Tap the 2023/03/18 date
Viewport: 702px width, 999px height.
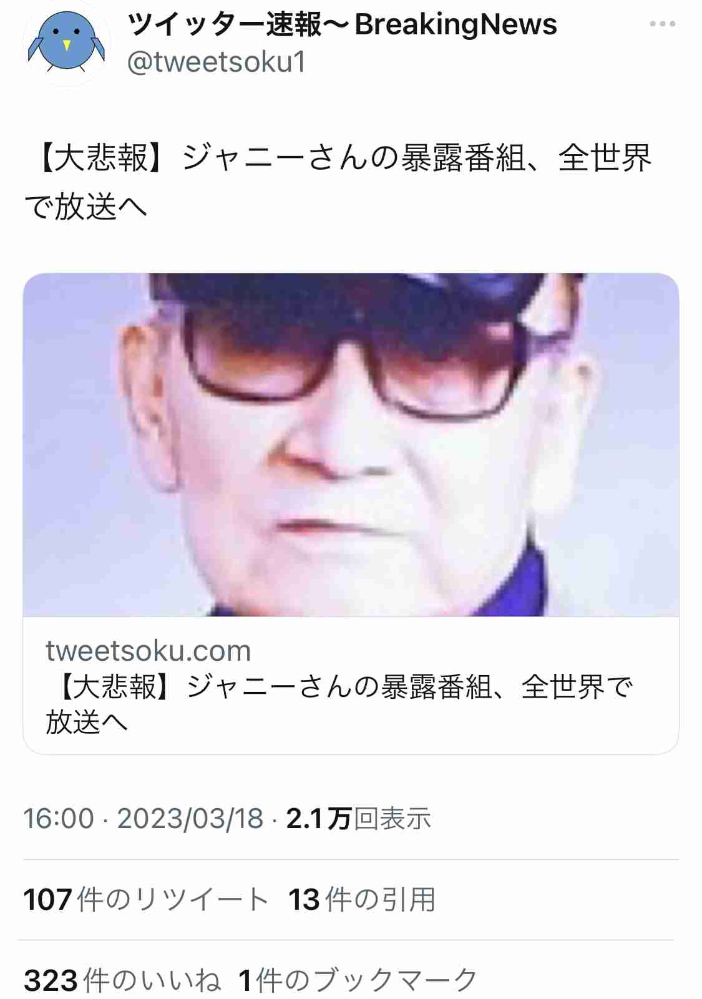190,819
